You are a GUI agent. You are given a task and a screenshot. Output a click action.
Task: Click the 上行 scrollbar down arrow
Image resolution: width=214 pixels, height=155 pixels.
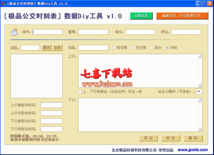[x=200, y=85]
